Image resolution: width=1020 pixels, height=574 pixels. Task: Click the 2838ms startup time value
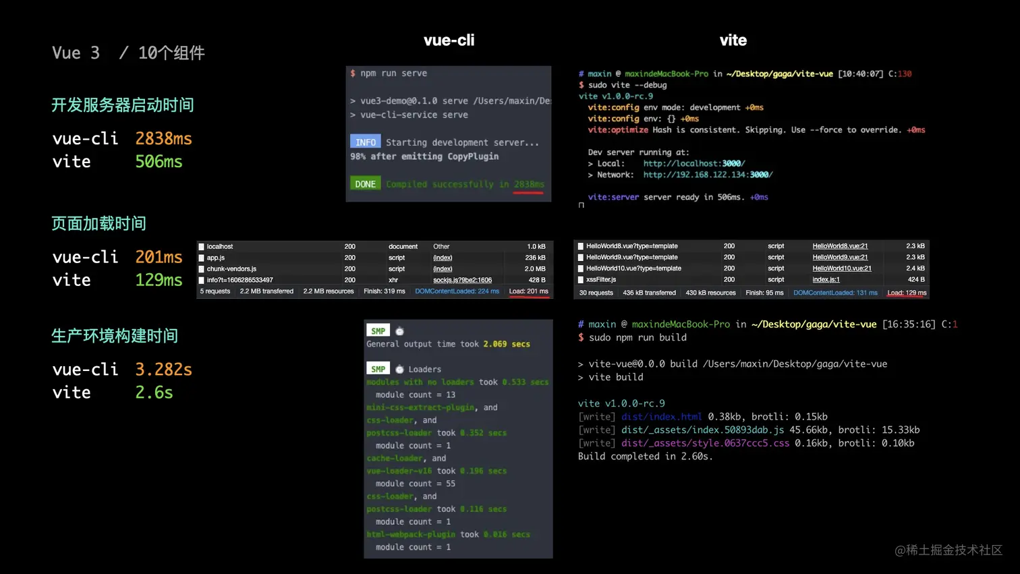(163, 138)
